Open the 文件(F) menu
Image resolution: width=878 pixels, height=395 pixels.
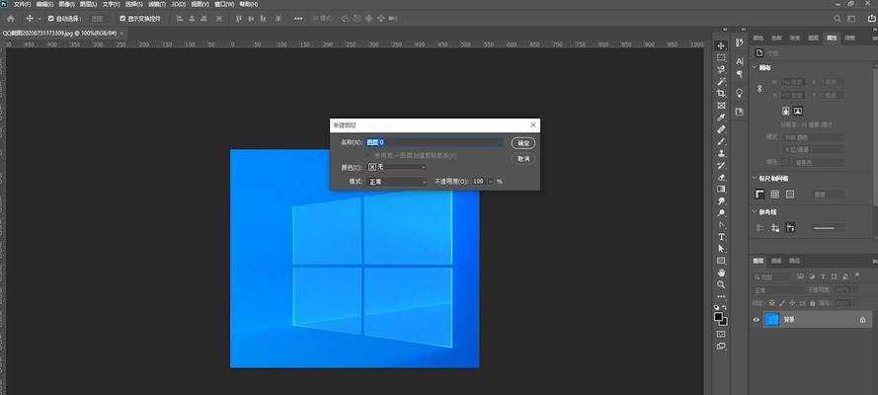click(x=23, y=4)
